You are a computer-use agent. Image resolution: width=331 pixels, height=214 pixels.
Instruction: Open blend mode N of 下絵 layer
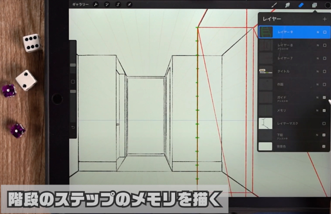pos(317,135)
